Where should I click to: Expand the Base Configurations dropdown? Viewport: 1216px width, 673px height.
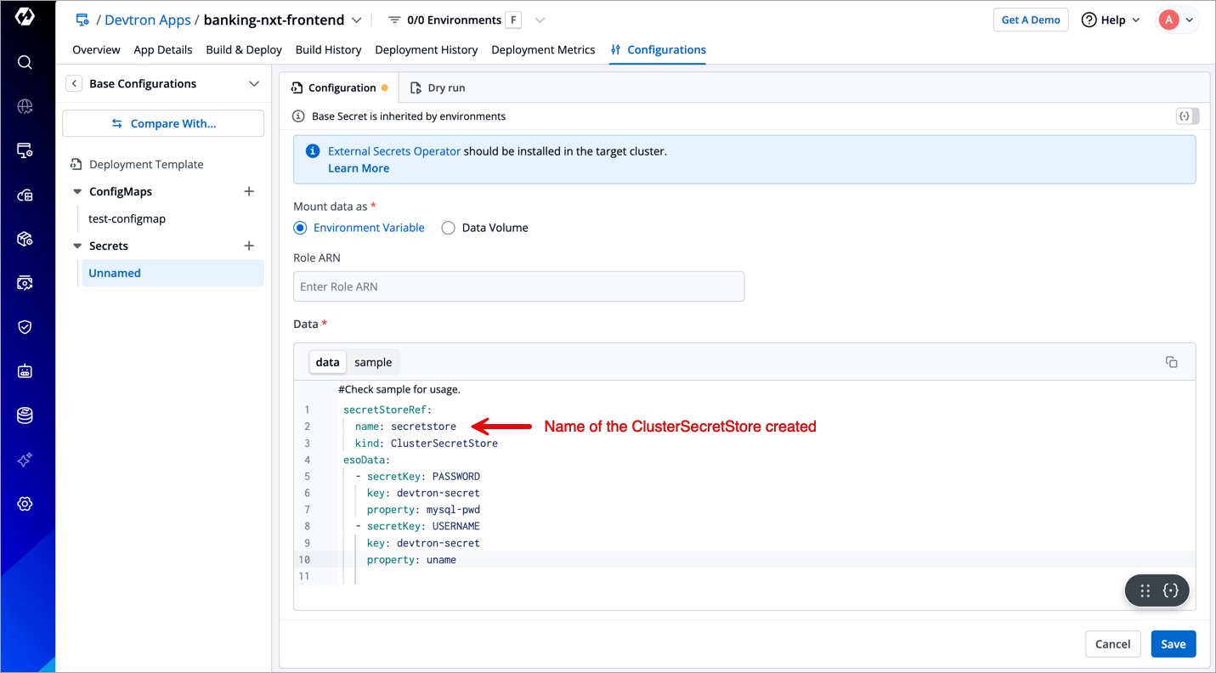[253, 83]
